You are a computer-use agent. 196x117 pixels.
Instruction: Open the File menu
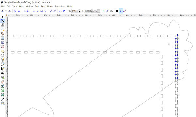3,6
